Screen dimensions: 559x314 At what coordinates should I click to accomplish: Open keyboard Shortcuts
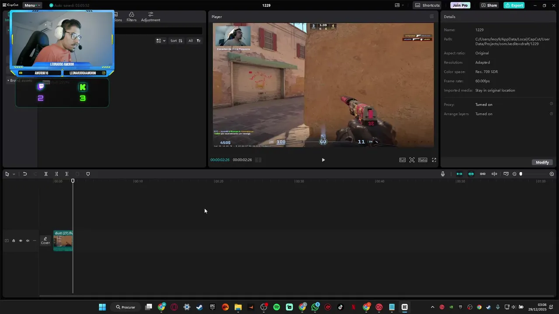click(428, 5)
